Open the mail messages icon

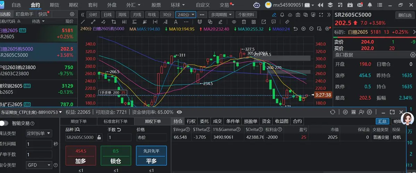point(360,5)
